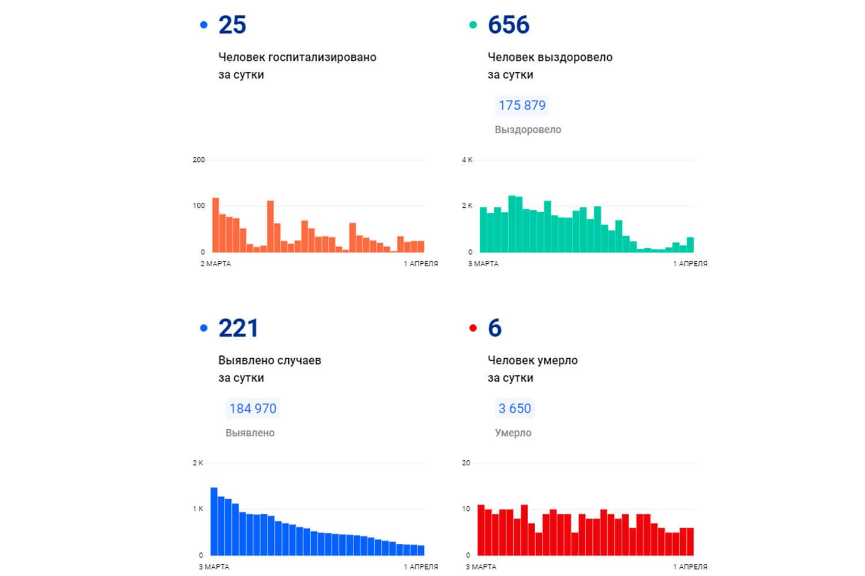
Task: Click the first blue bar in detected cases chart
Action: tap(214, 521)
